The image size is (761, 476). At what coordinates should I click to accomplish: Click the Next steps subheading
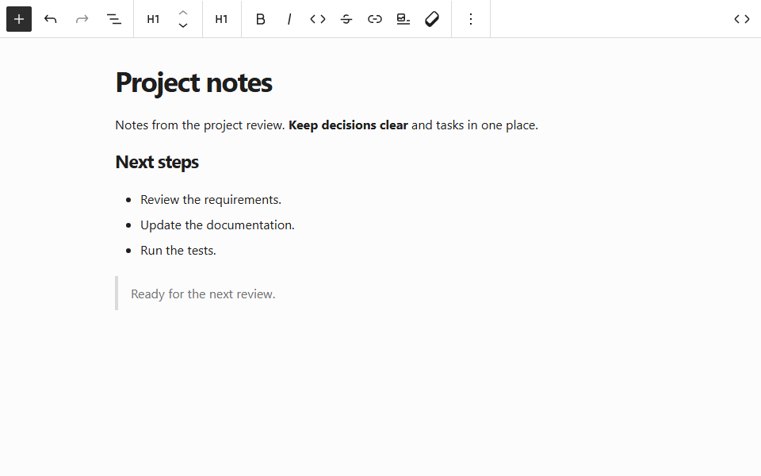(157, 162)
